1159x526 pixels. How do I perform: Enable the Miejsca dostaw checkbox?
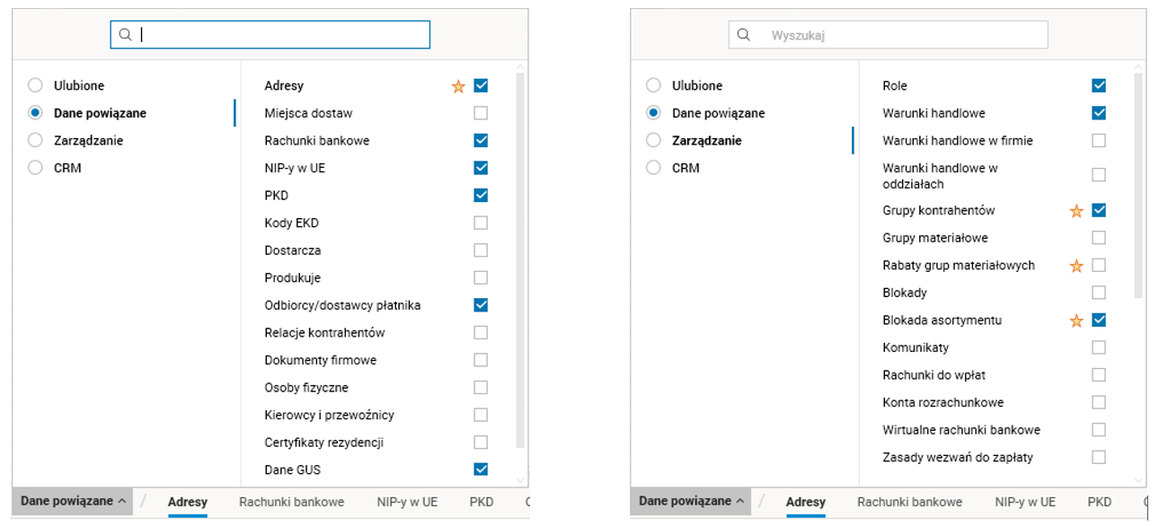point(481,113)
